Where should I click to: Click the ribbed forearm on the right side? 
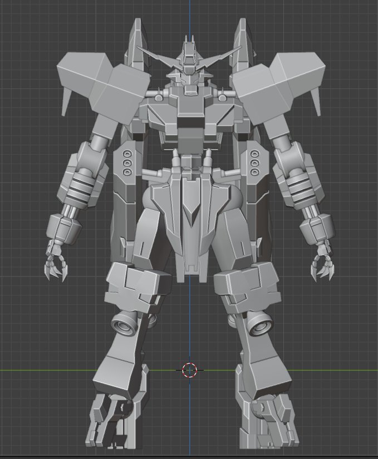302,189
